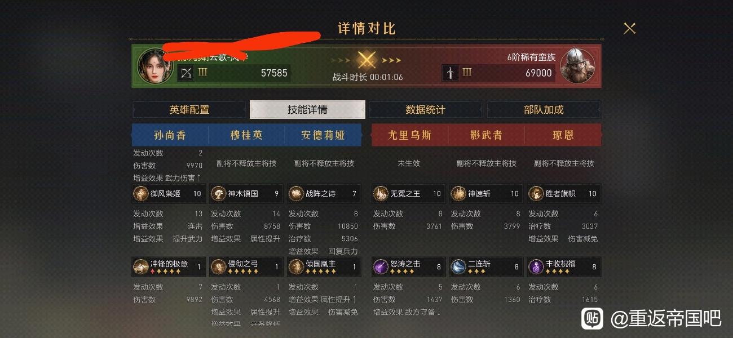Open the 胜者旗帜 skill icon
The width and height of the screenshot is (733, 338).
536,194
